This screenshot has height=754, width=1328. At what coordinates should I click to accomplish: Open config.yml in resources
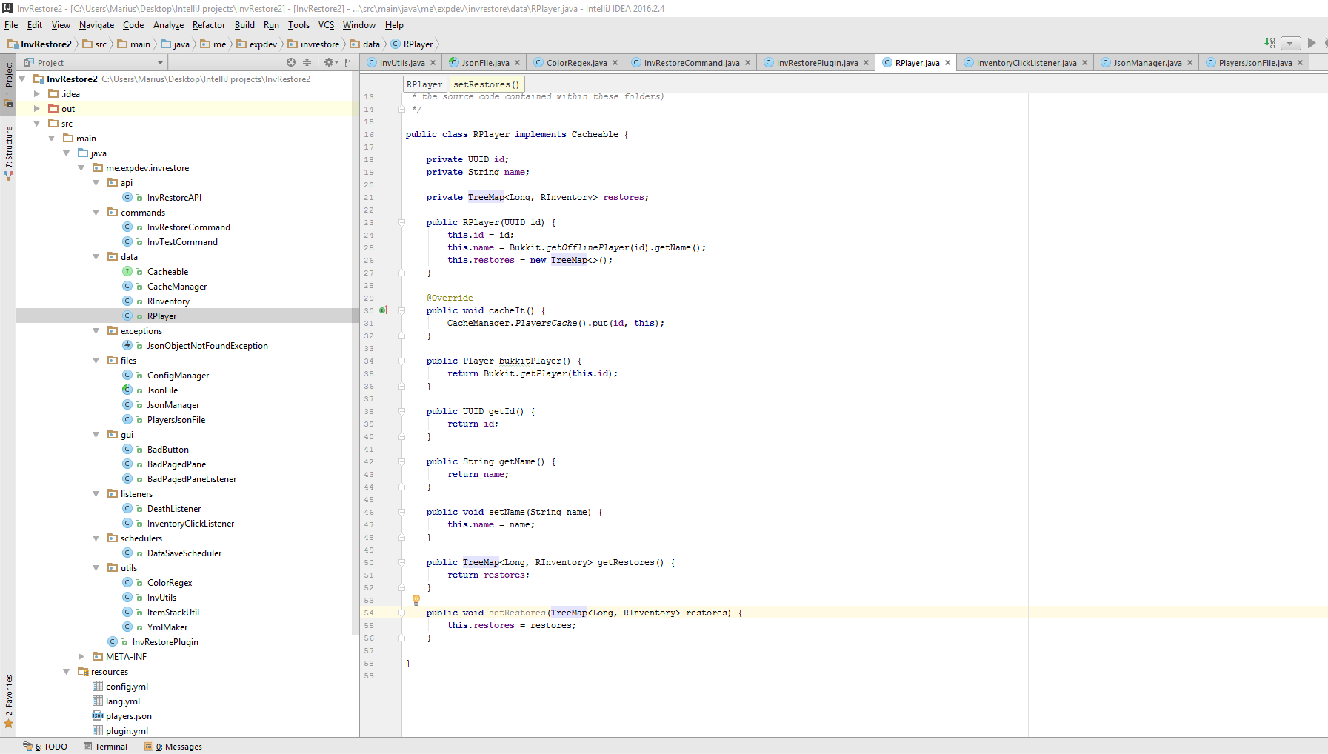[x=127, y=686]
